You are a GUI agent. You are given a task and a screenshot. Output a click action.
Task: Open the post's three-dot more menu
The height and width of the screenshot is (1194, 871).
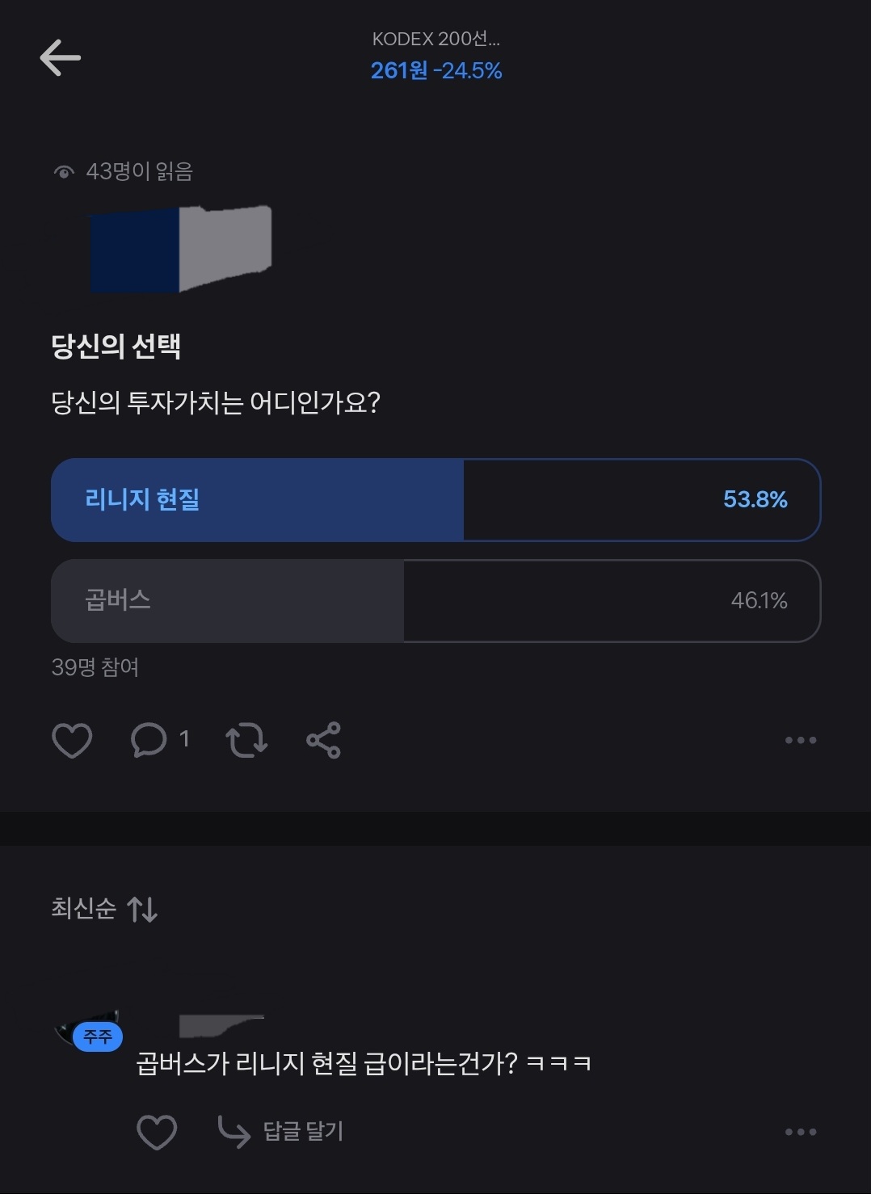(x=800, y=740)
